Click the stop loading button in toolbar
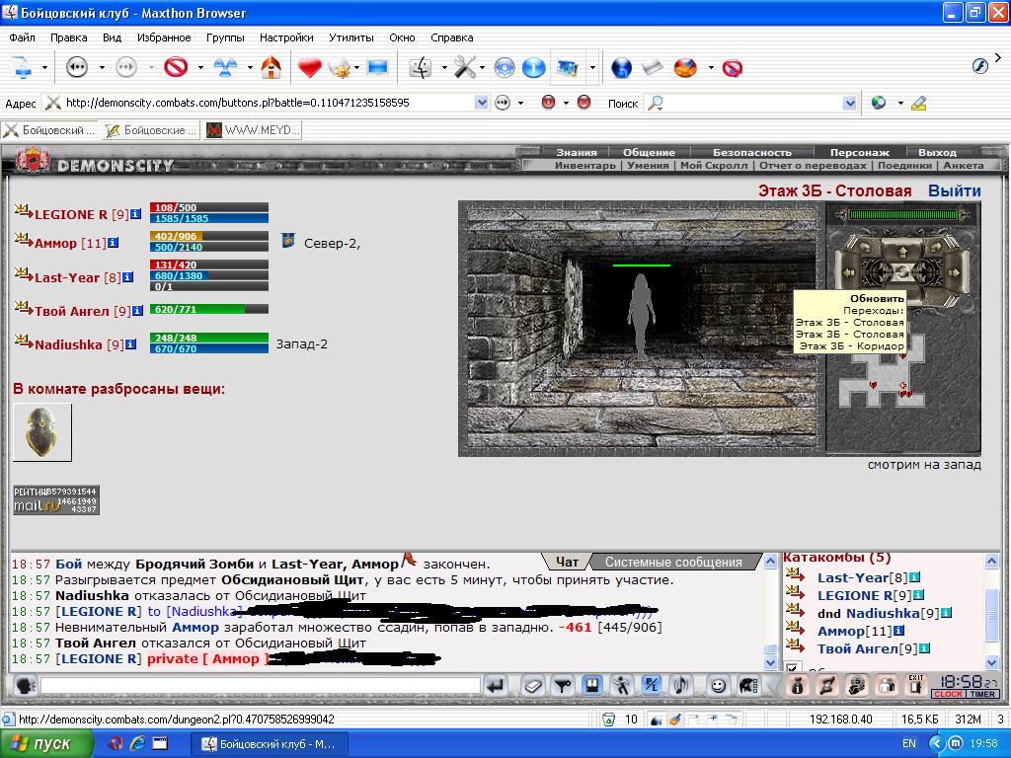This screenshot has width=1011, height=758. pos(176,67)
